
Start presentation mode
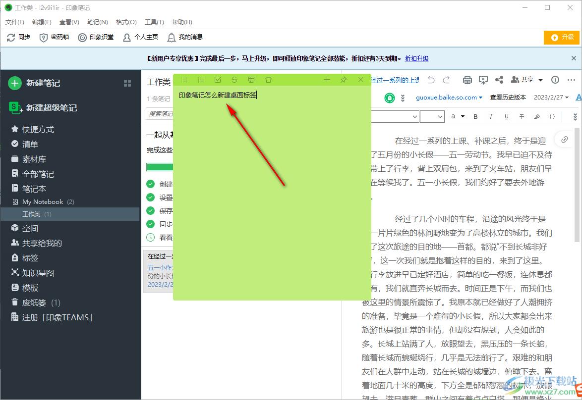(483, 80)
